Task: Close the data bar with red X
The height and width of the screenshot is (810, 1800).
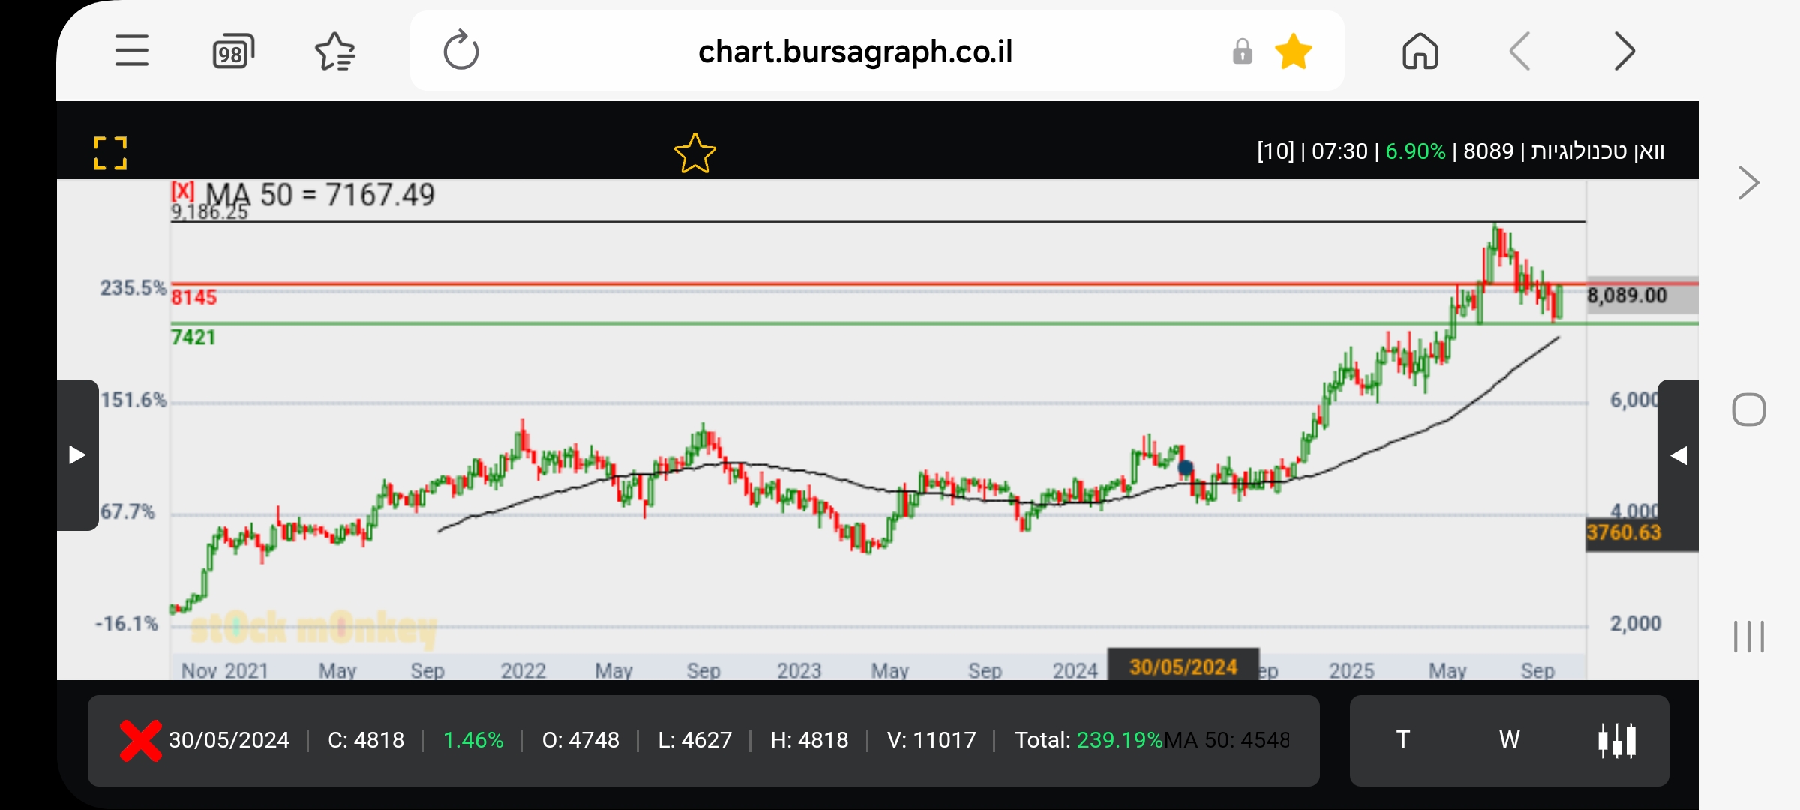Action: coord(140,740)
